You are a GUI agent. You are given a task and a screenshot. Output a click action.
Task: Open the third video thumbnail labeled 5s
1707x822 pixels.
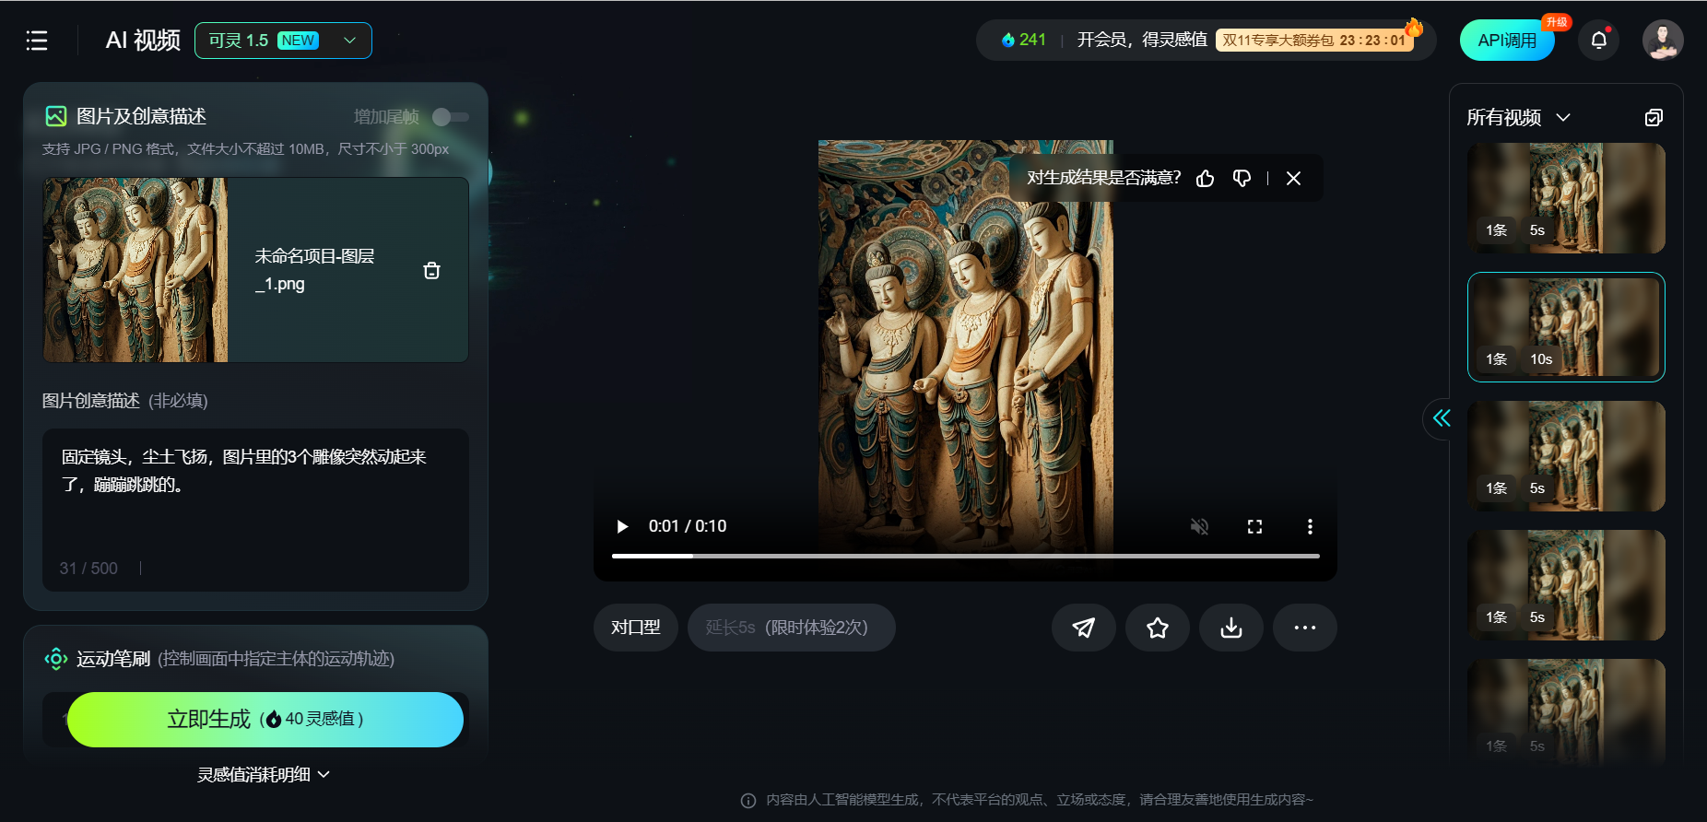coord(1566,456)
